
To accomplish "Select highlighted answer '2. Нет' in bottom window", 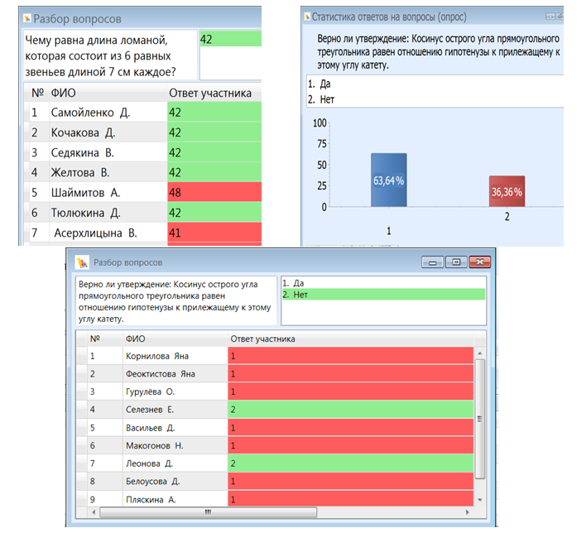I will [383, 295].
